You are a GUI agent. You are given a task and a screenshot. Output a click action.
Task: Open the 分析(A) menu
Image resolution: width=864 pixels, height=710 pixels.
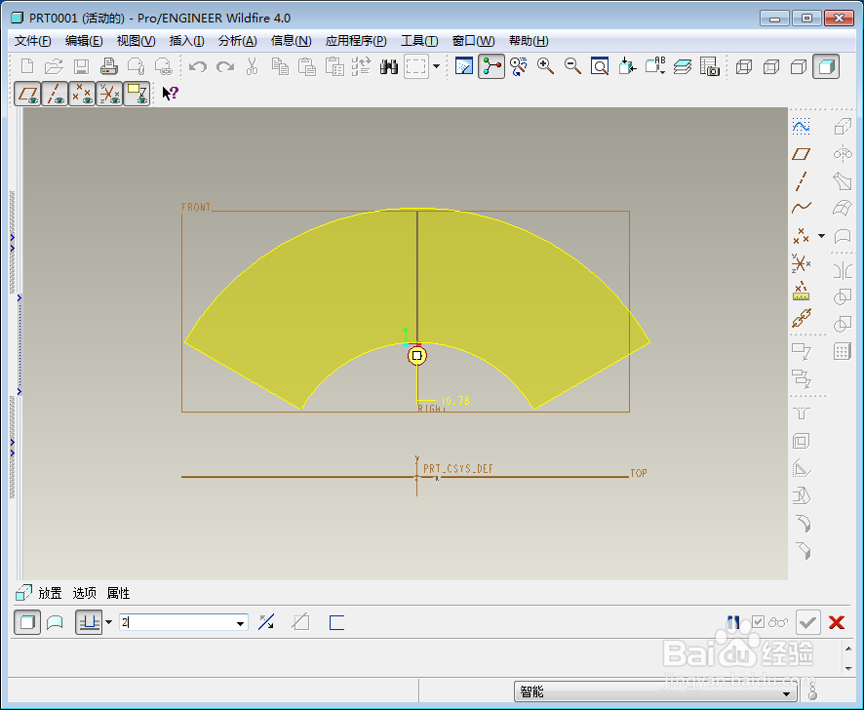pos(238,41)
